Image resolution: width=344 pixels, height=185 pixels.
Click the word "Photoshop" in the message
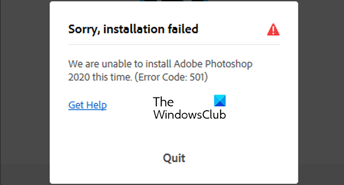point(229,64)
